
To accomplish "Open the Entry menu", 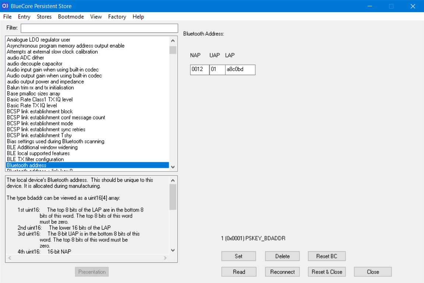I will point(24,17).
